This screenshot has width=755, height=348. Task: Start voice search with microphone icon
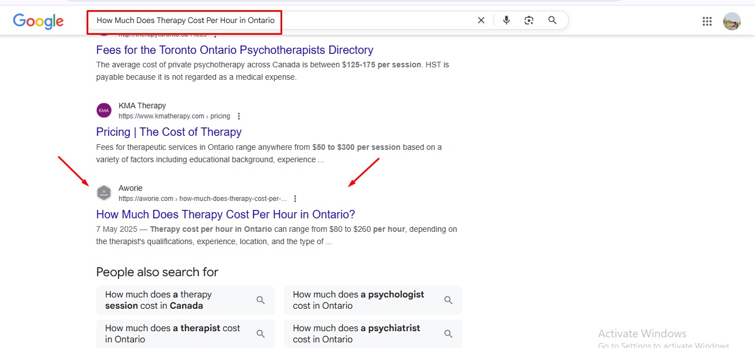point(507,20)
